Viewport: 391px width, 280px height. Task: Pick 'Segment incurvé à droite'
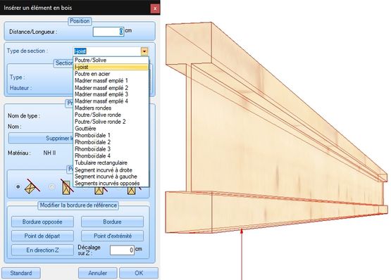point(111,170)
